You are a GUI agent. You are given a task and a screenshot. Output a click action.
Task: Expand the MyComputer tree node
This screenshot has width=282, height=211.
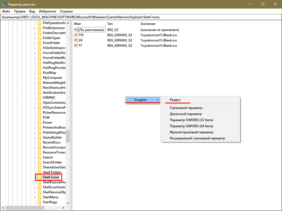35,78
